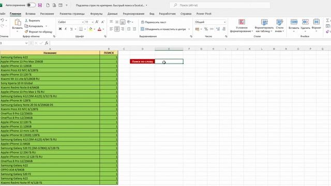Click the Undo arrow icon

pyautogui.click(x=2, y=20)
